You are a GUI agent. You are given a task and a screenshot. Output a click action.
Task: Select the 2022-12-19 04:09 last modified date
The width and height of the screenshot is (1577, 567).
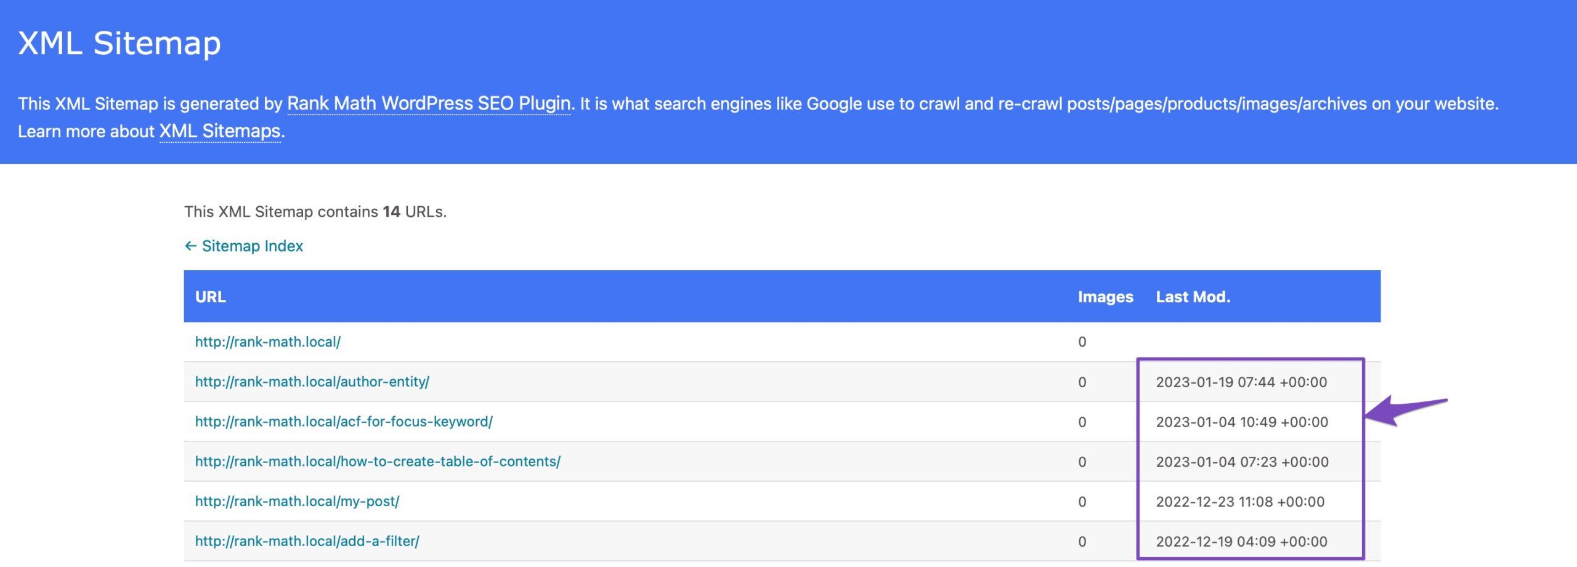pos(1241,542)
